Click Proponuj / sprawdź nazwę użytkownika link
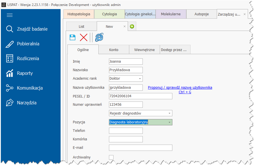 point(180,88)
